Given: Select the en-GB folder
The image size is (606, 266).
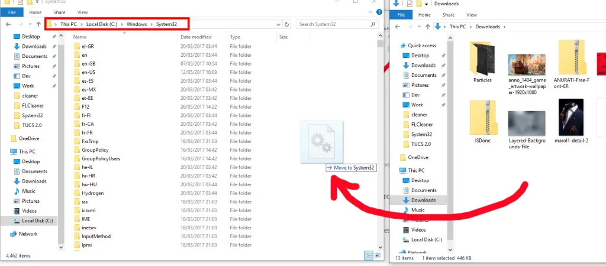Looking at the screenshot, I should click(88, 64).
